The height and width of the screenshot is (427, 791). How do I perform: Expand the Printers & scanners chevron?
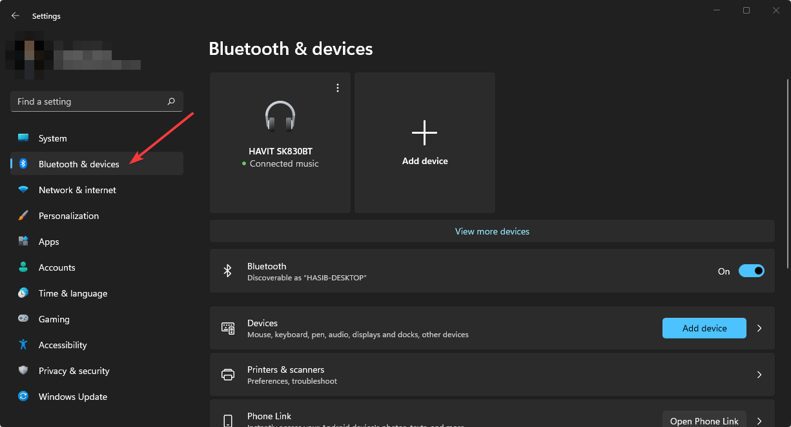pyautogui.click(x=759, y=375)
